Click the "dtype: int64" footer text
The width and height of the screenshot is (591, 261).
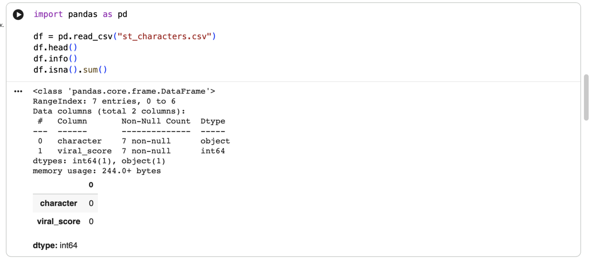click(55, 245)
